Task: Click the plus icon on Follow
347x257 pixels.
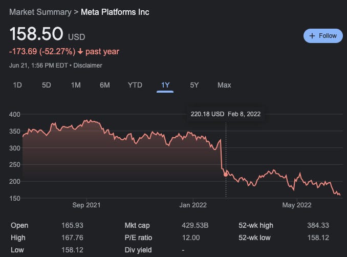Action: [x=312, y=36]
